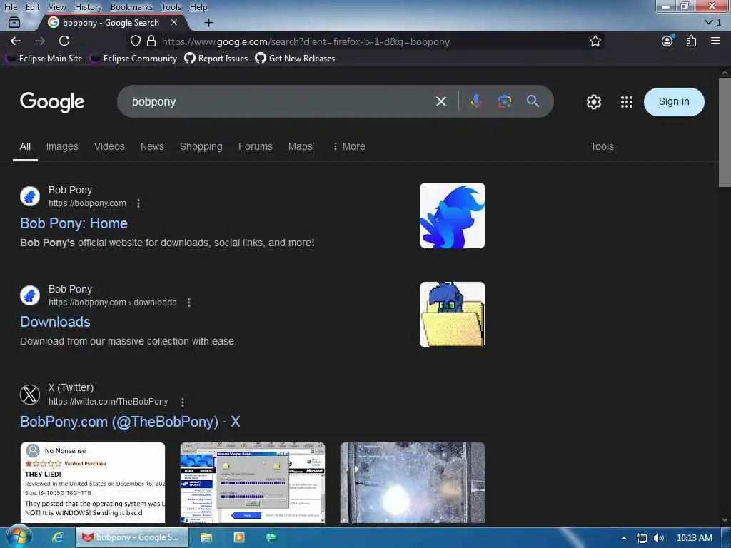Screen dimensions: 731x548
Task: Close the bobpony Google Search tab
Action: (174, 22)
